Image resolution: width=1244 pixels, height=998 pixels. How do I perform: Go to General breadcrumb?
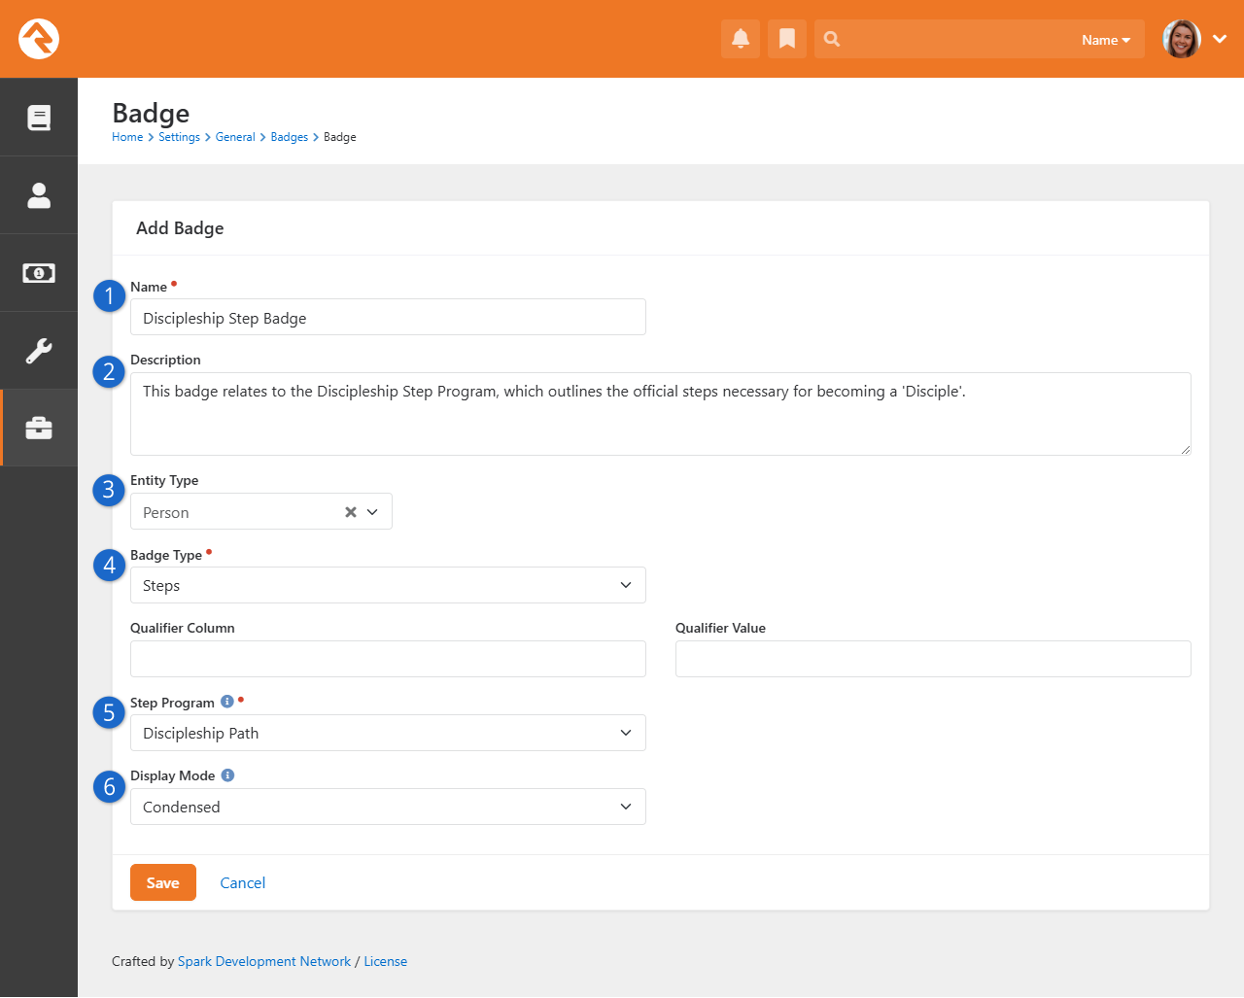click(x=235, y=137)
